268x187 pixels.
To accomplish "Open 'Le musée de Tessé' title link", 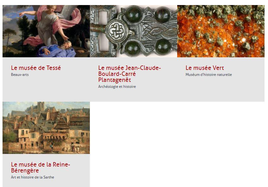I will (x=36, y=68).
